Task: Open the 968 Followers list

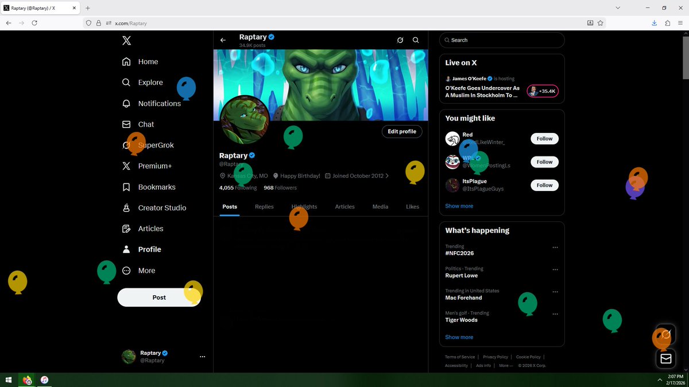Action: pos(280,187)
